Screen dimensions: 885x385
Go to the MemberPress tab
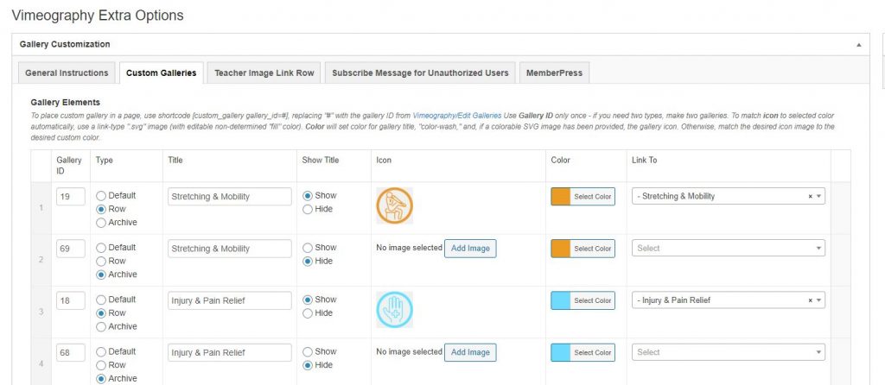point(554,73)
